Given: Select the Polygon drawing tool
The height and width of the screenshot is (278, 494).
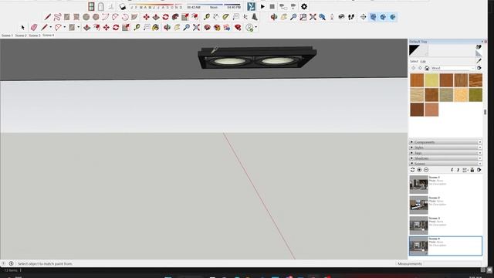Looking at the screenshot, I should tap(96, 17).
